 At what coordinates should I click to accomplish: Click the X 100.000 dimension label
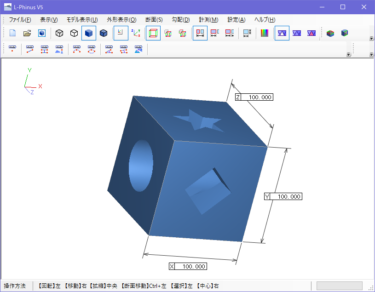pyautogui.click(x=188, y=266)
